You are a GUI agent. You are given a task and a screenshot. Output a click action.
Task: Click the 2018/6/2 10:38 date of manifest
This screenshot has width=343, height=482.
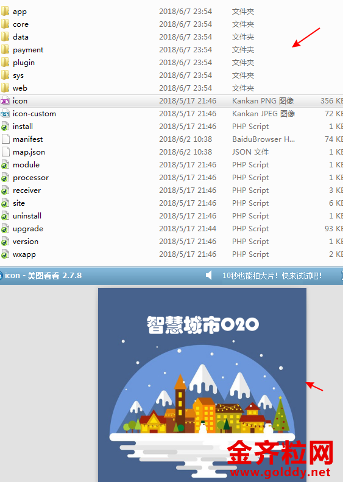pyautogui.click(x=185, y=139)
